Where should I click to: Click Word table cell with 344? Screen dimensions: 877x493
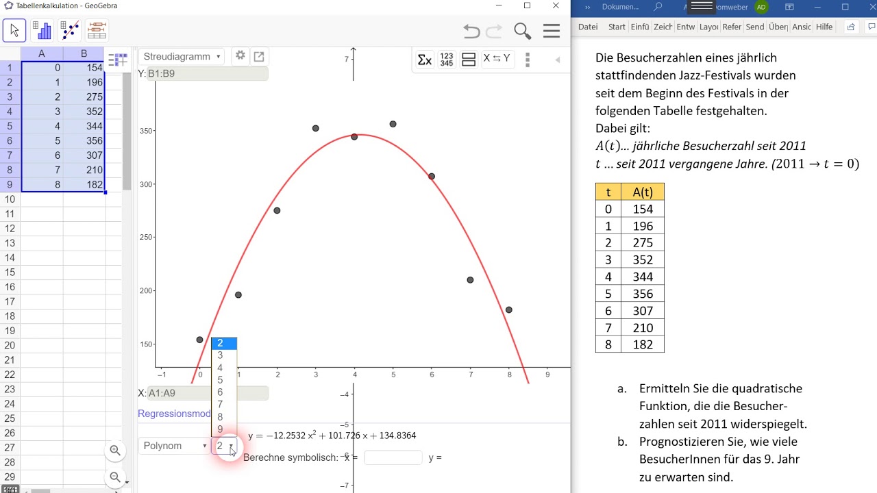[643, 277]
